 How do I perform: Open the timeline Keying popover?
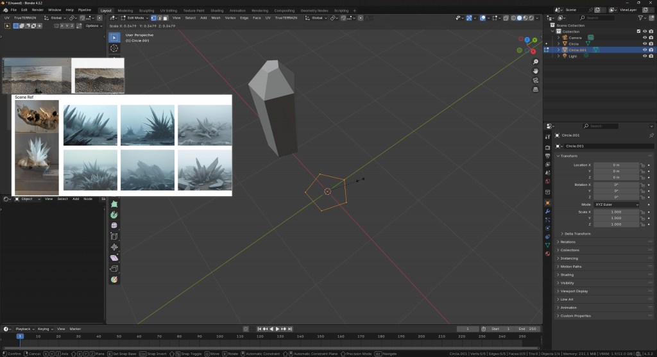[x=45, y=329]
